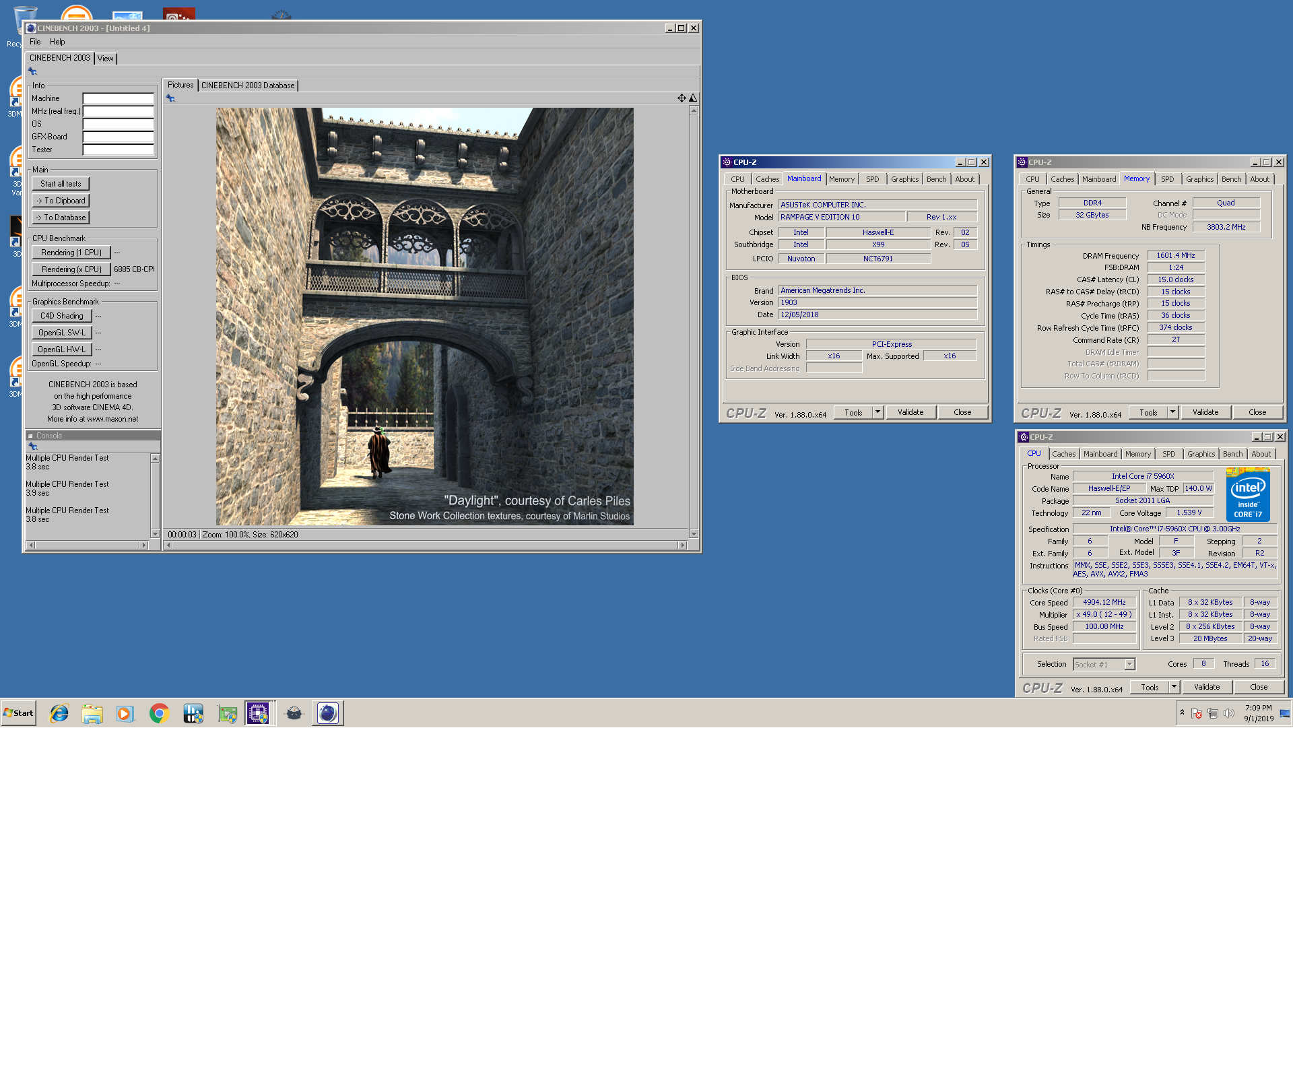Run the C4D Shading benchmark
The image size is (1293, 1091).
(62, 316)
